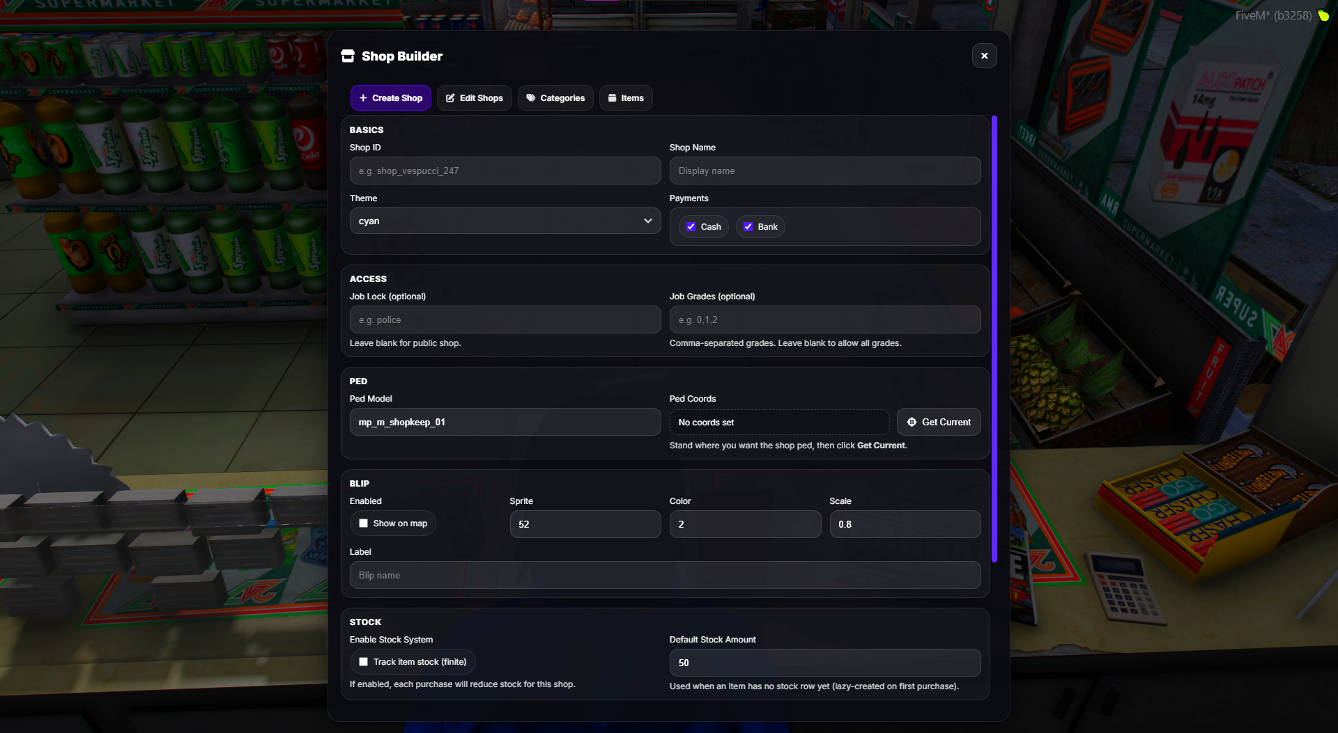1338x733 pixels.
Task: Click the Get Current coords button
Action: pyautogui.click(x=939, y=422)
